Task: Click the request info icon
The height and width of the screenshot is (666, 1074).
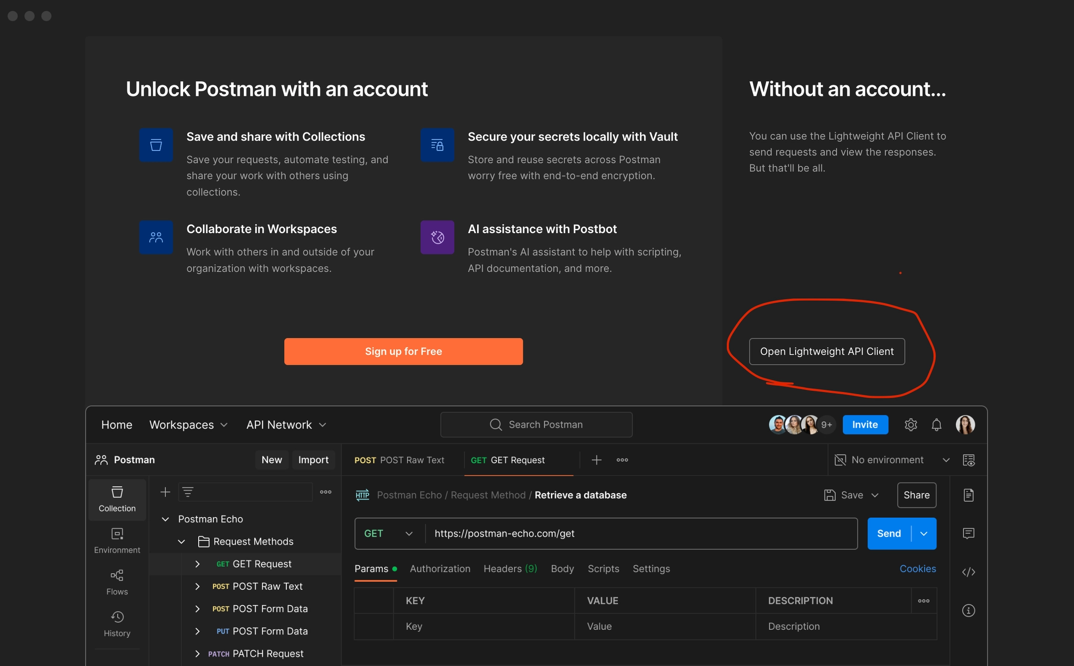Action: pos(968,610)
